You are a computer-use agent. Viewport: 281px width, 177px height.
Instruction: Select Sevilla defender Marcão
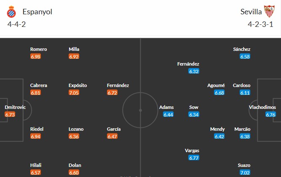point(242,129)
